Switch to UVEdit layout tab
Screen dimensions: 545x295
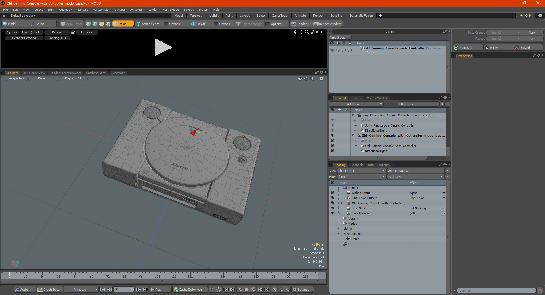point(214,16)
